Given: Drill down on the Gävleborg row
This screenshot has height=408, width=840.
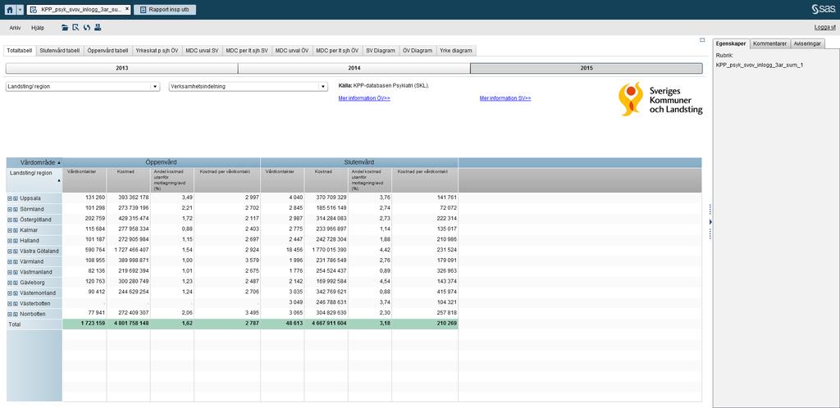Looking at the screenshot, I should click(16, 283).
